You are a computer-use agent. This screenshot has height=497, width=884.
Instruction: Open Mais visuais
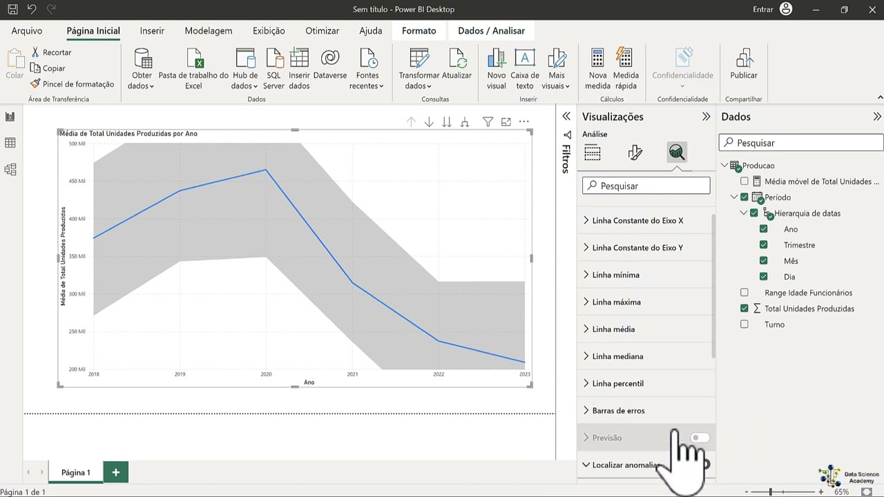[556, 69]
